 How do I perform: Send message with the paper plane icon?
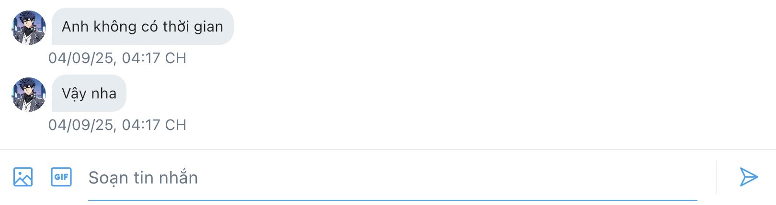click(x=749, y=177)
